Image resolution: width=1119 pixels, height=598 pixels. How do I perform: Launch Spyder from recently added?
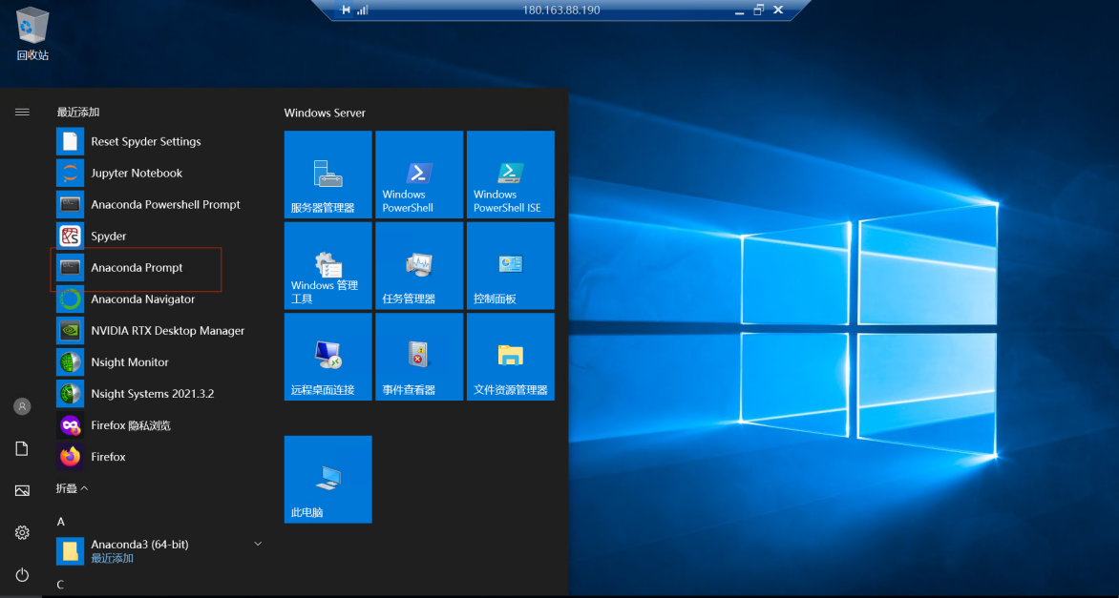click(108, 237)
